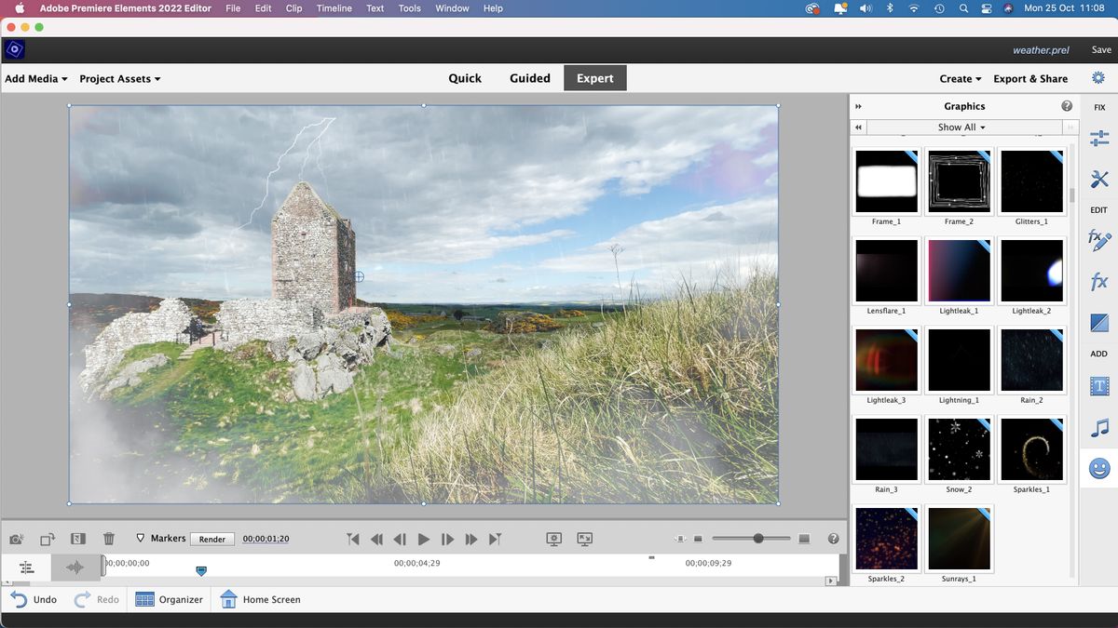
Task: Open the Adjust panel sliders icon
Action: tap(1098, 139)
